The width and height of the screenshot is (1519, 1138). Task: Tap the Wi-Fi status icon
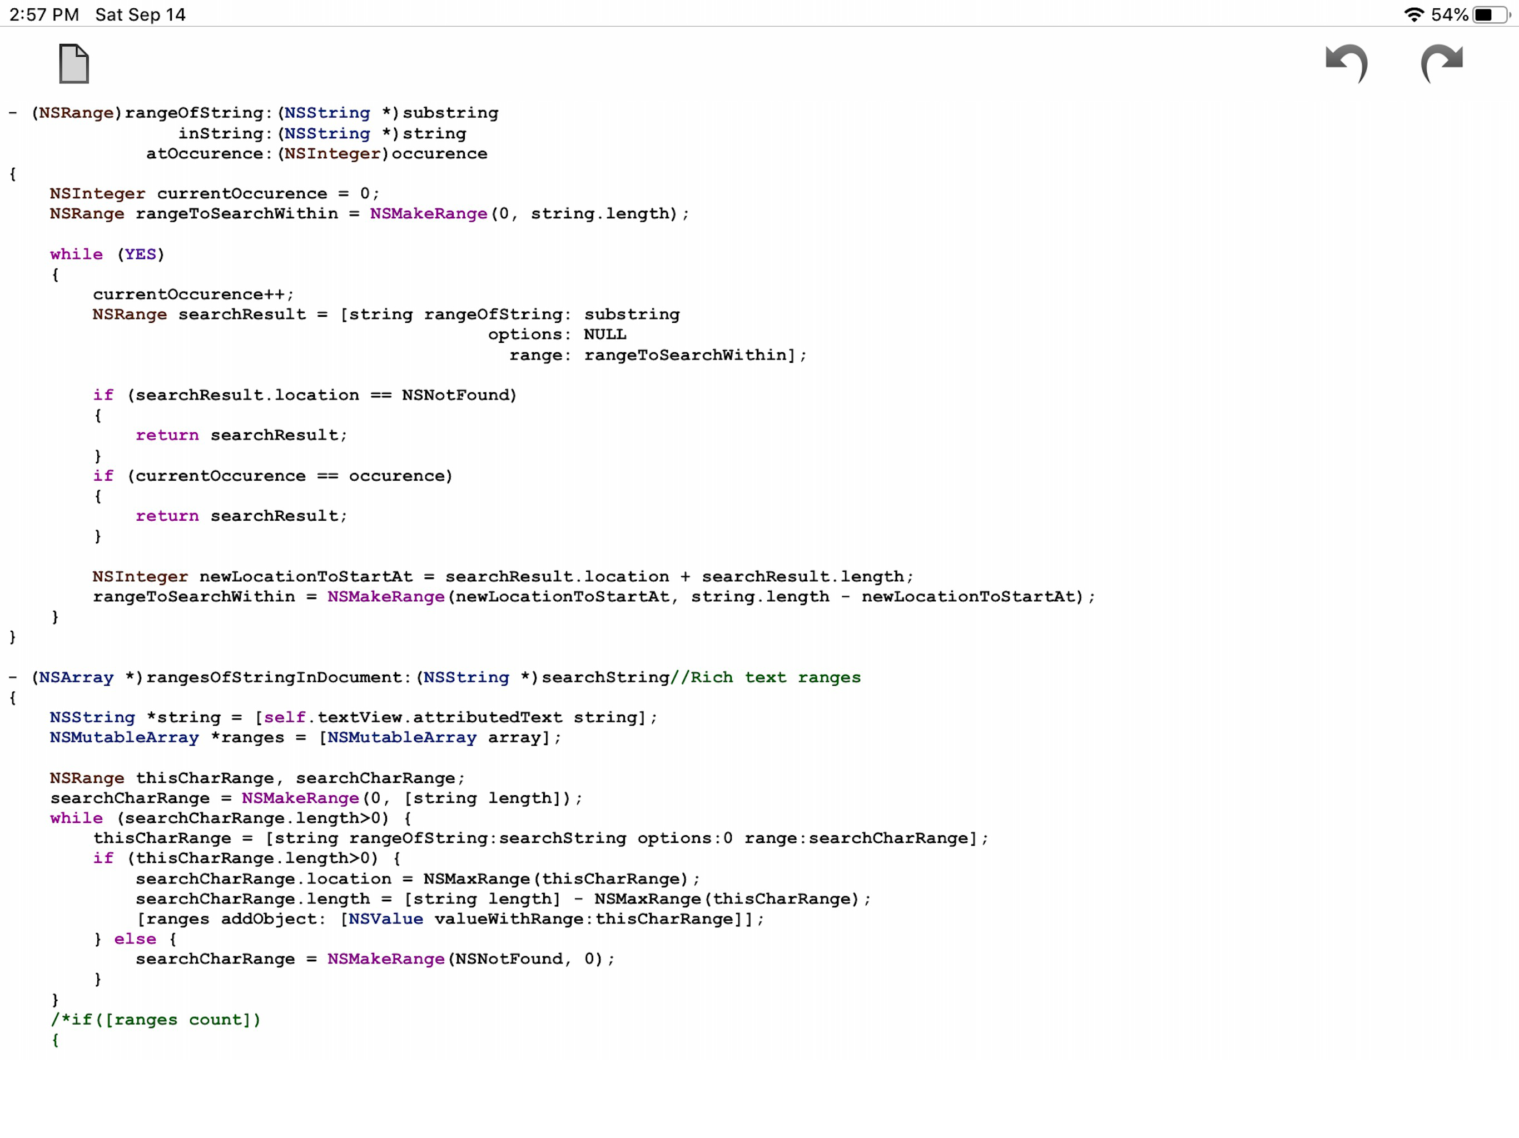(x=1414, y=14)
